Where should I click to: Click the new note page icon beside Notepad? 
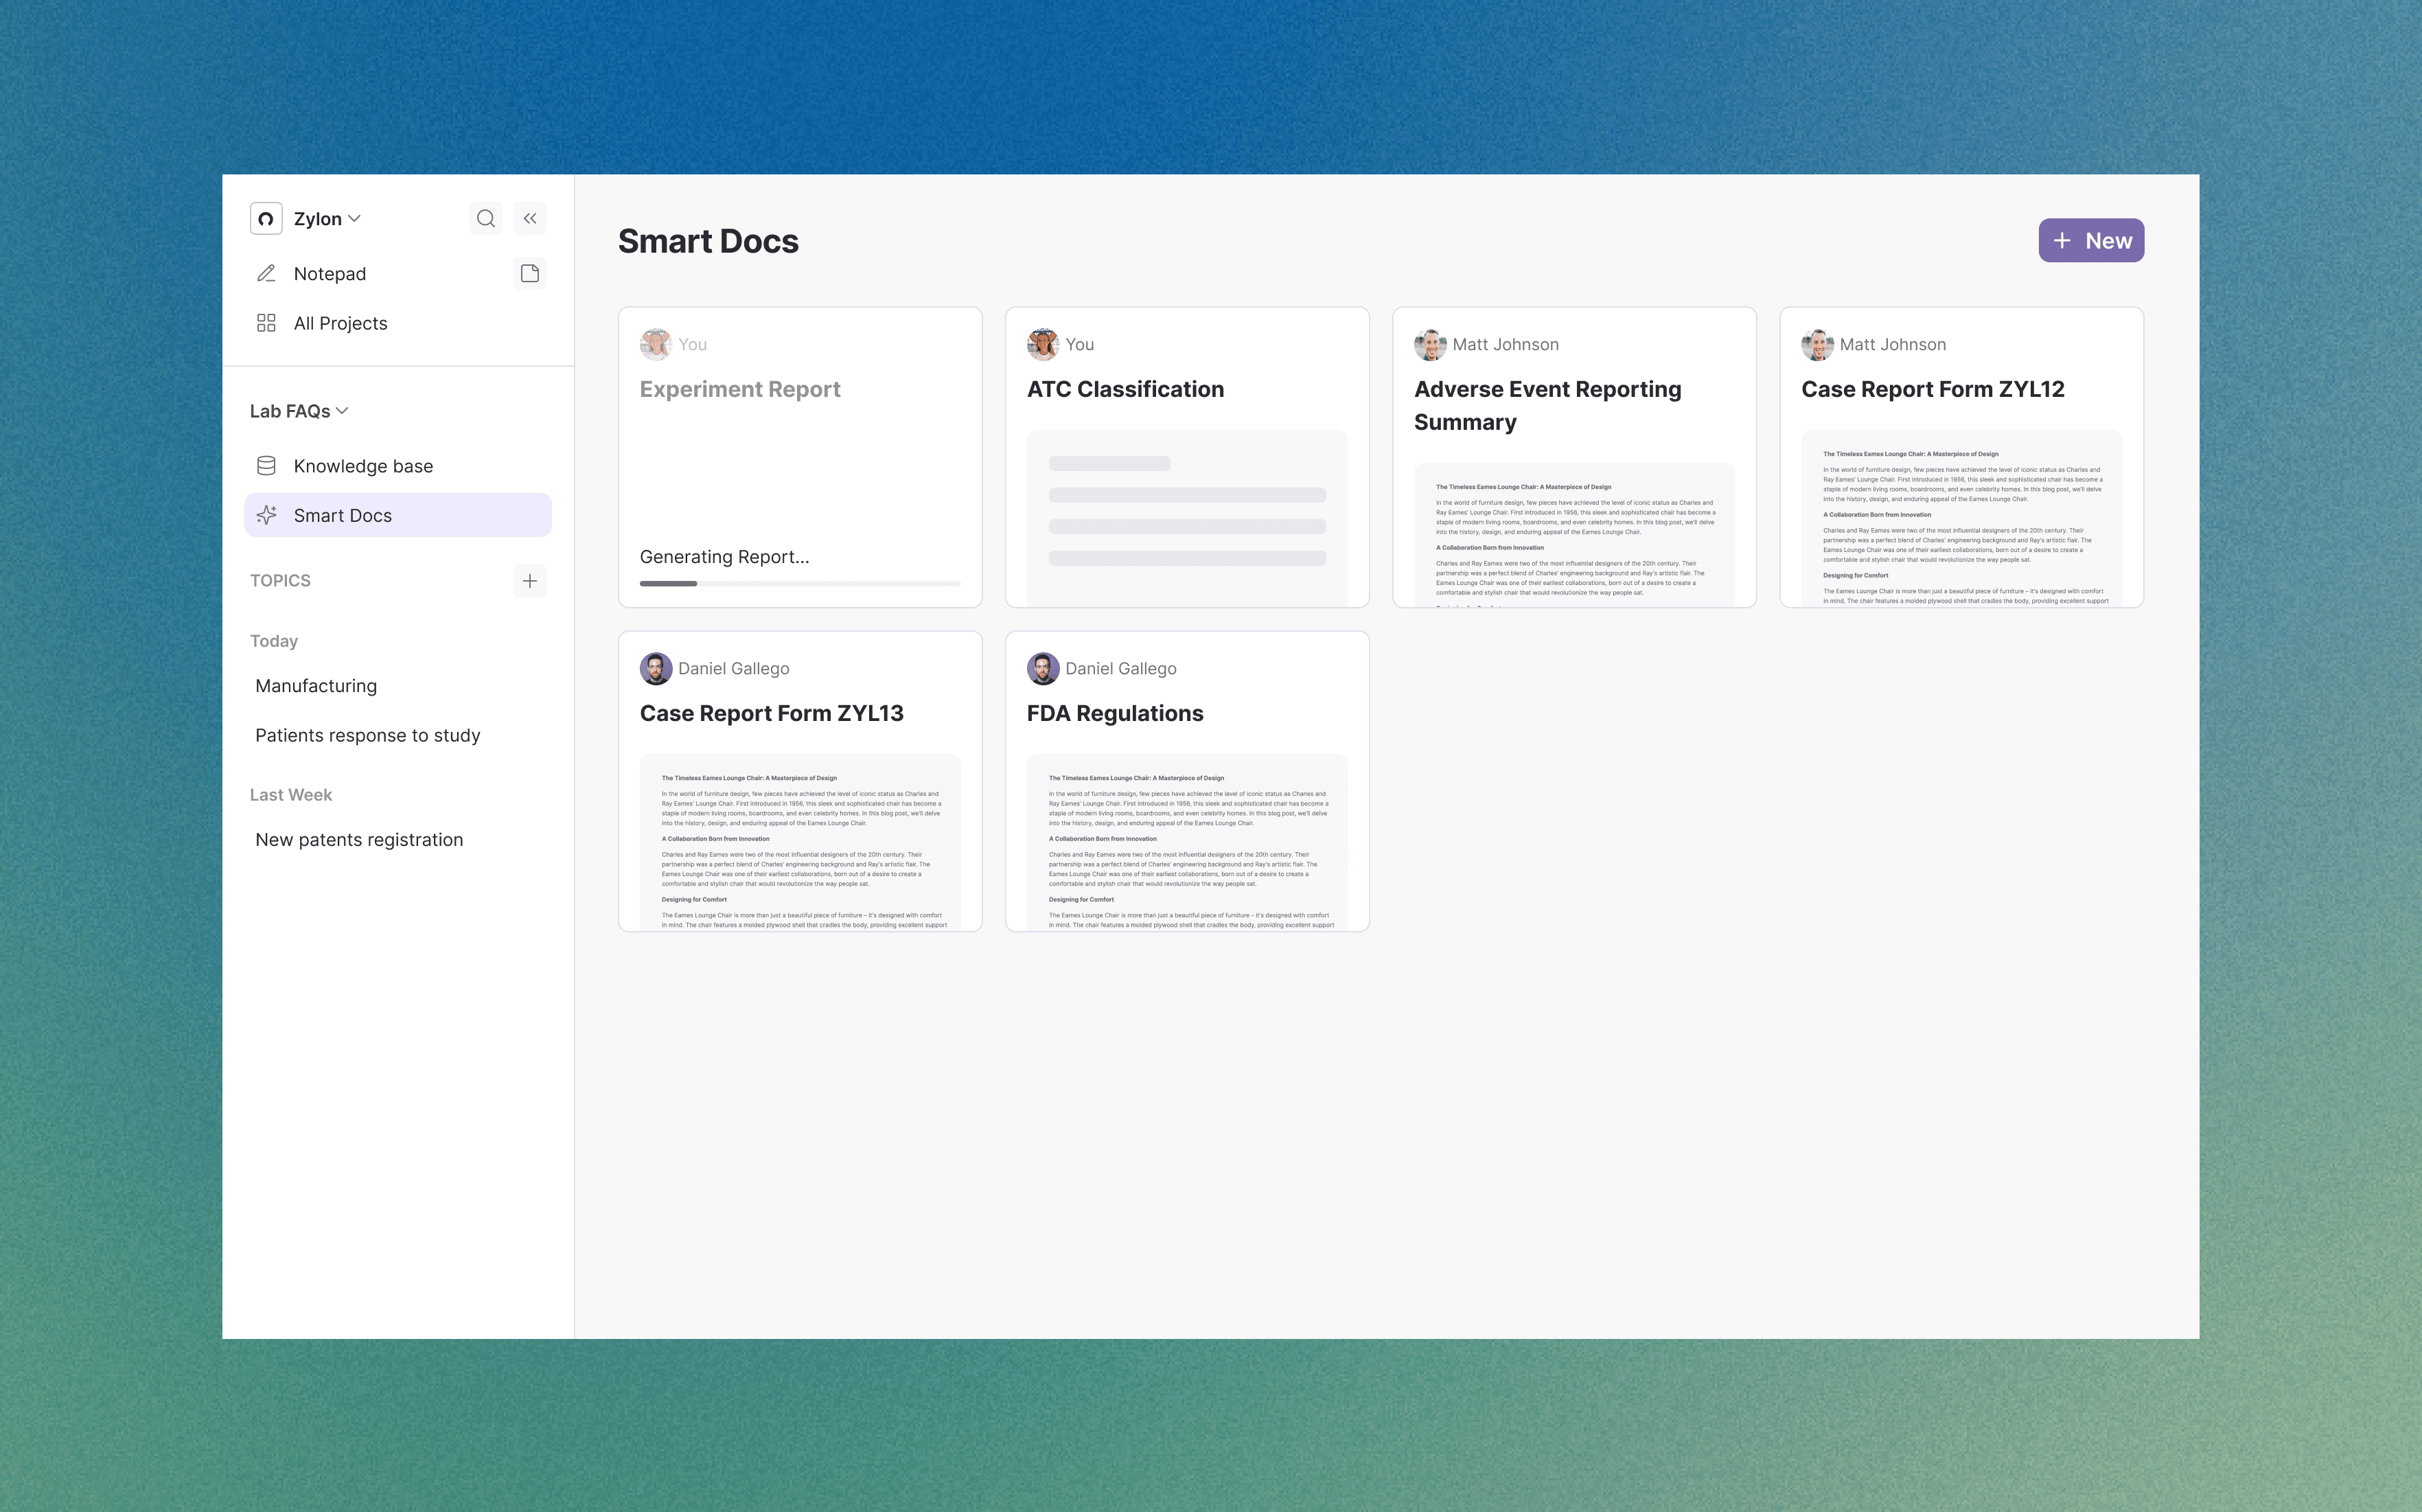pos(530,273)
